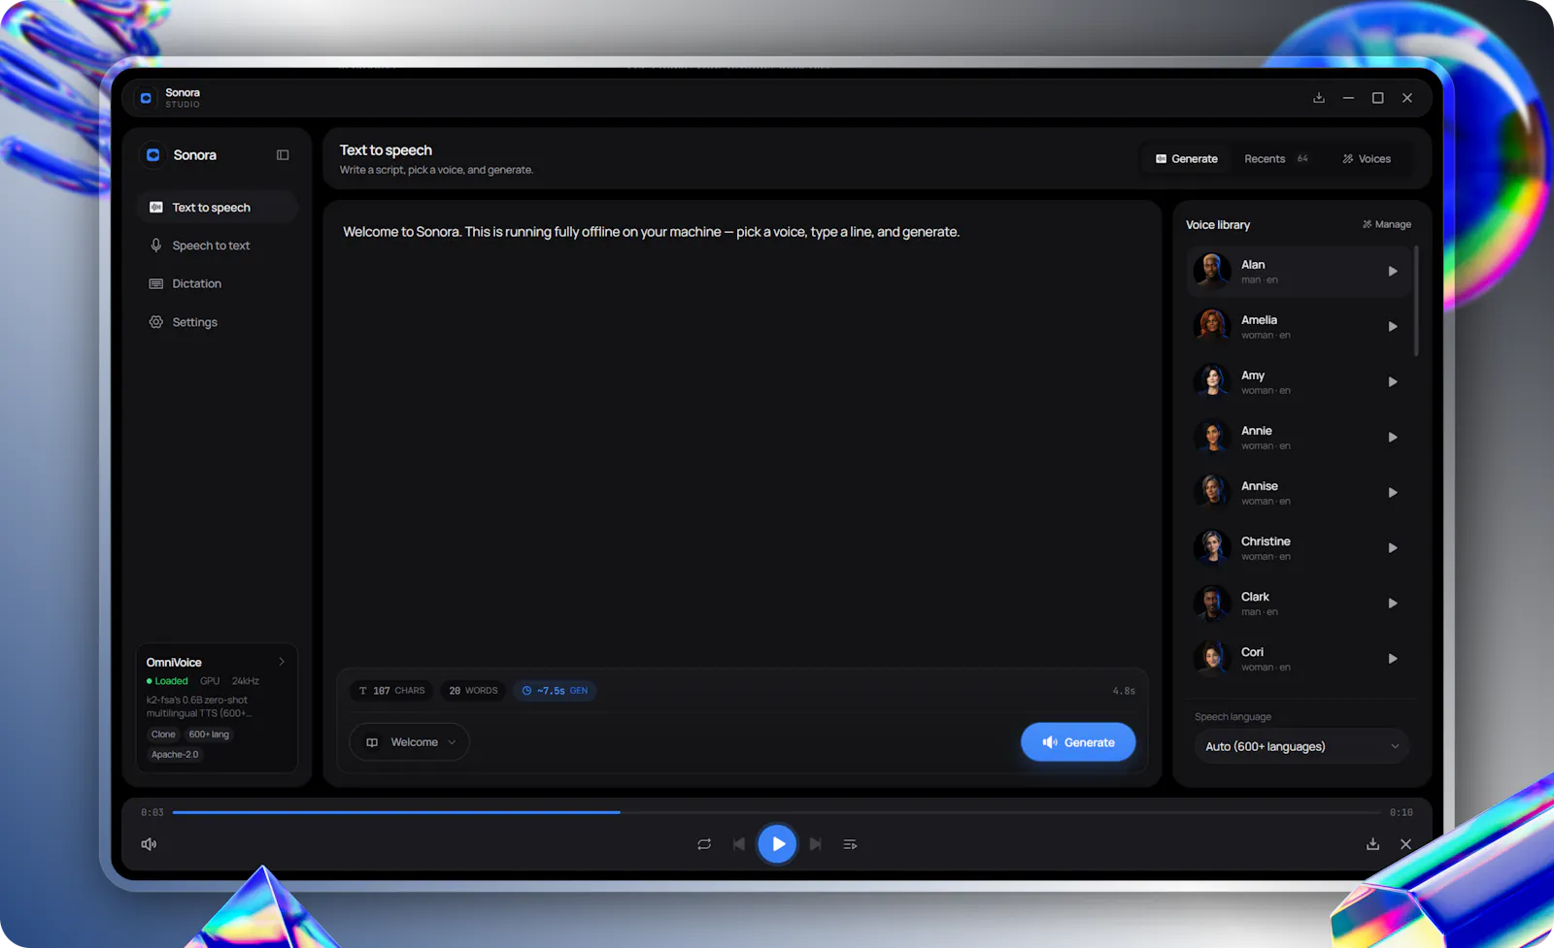Image resolution: width=1554 pixels, height=948 pixels.
Task: Click the 64 Recents count badge
Action: 1302,159
